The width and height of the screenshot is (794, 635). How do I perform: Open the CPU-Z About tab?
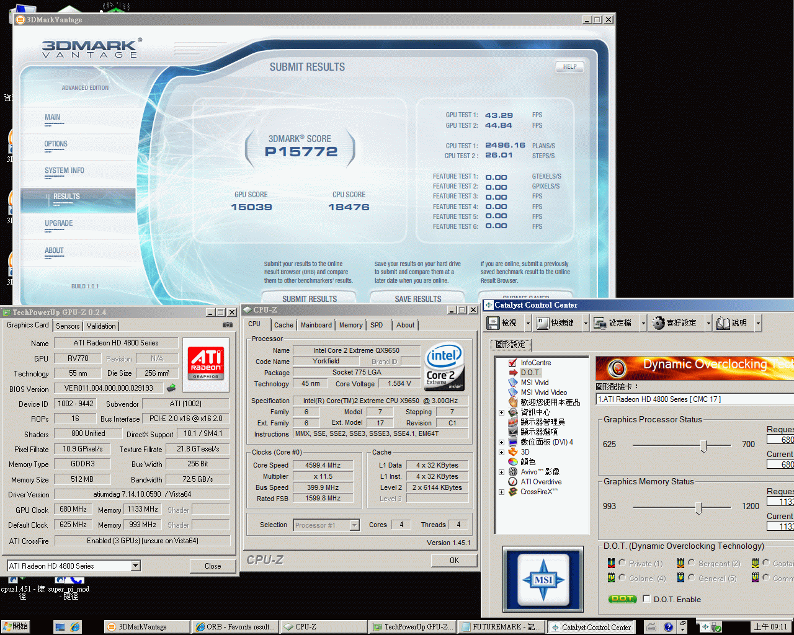click(x=406, y=325)
